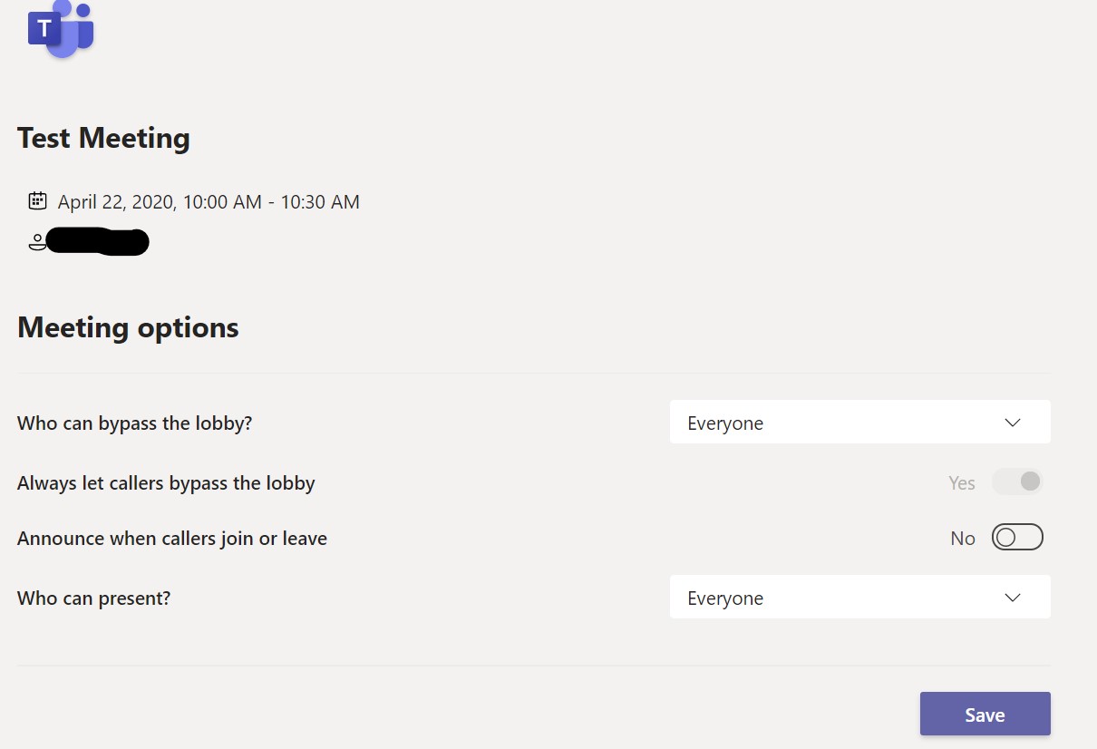This screenshot has height=749, width=1097.
Task: Click the 'Who can bypass the lobby?' label
Action: [x=134, y=423]
